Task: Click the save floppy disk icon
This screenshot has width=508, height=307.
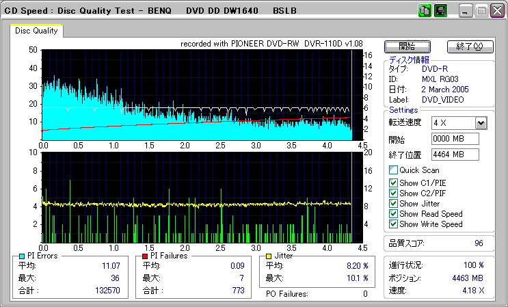Action: click(x=440, y=11)
